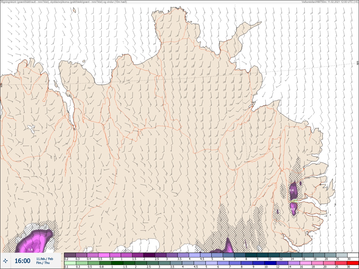359x269 pixels.
Task: Click the dark purple 2 swatch in the top legend row
Action: pyautogui.click(x=149, y=255)
